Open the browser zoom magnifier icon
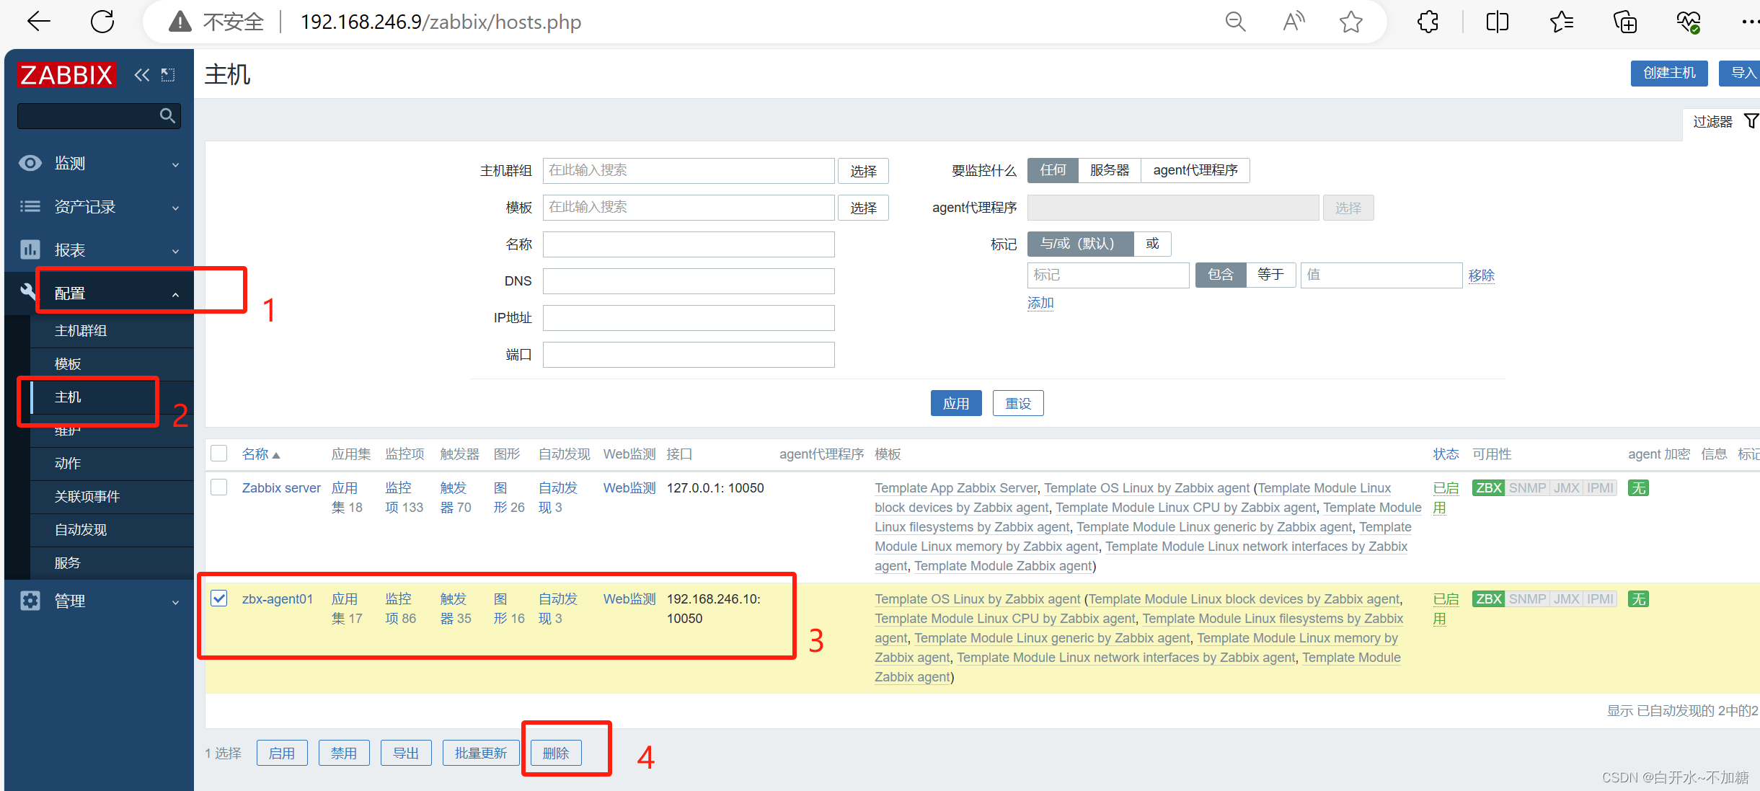This screenshot has width=1760, height=791. pos(1235,22)
